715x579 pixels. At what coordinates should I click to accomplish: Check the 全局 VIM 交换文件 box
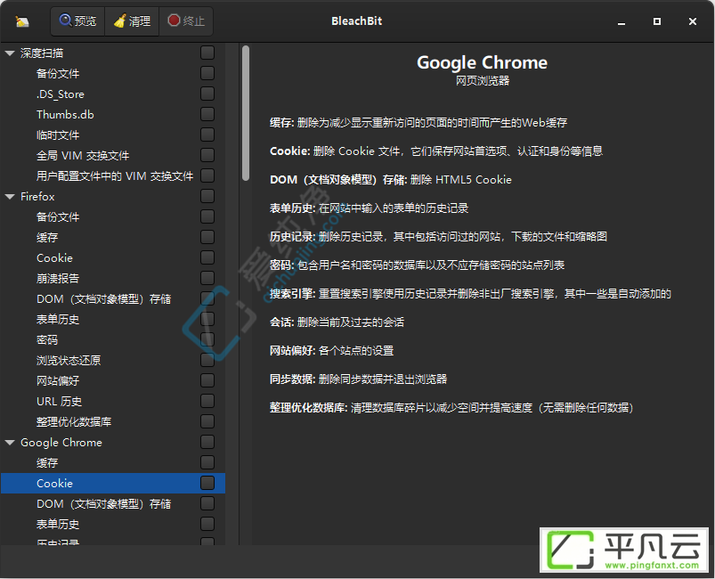pos(207,155)
